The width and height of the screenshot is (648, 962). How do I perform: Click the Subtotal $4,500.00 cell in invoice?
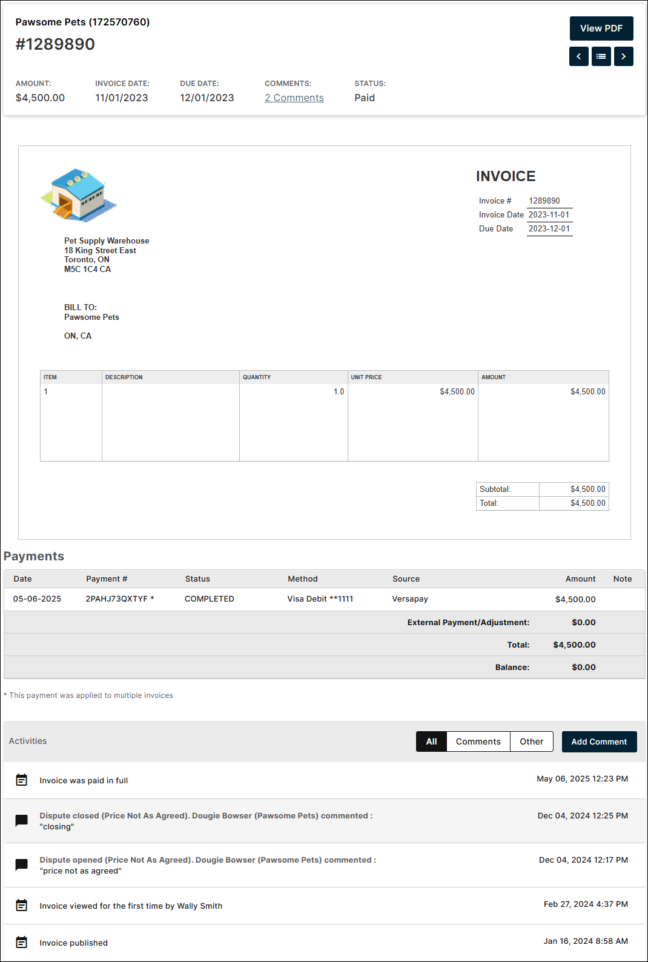pyautogui.click(x=574, y=489)
